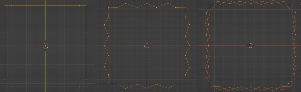
Task: Select middle zigzag shape's left vertex on red axis
Action: coord(104,46)
